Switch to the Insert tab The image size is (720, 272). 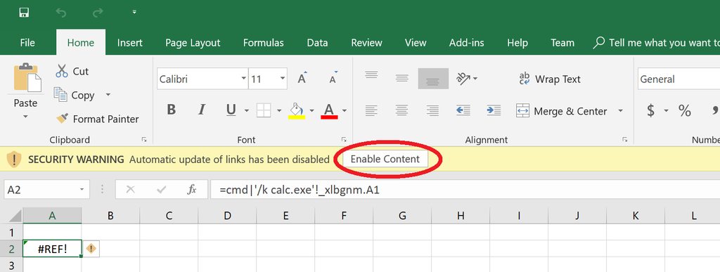point(130,43)
